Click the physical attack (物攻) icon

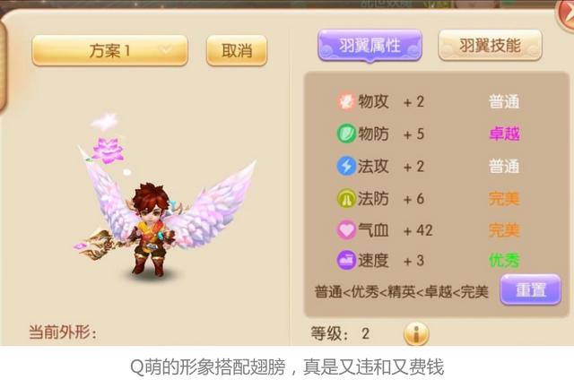coord(346,101)
